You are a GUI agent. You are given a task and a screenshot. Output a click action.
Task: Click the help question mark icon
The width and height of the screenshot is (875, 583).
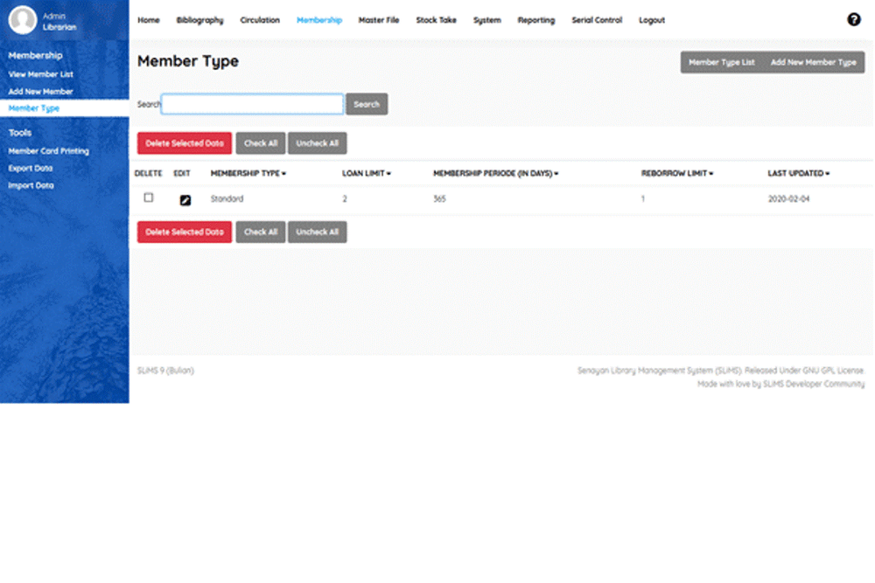pyautogui.click(x=854, y=18)
